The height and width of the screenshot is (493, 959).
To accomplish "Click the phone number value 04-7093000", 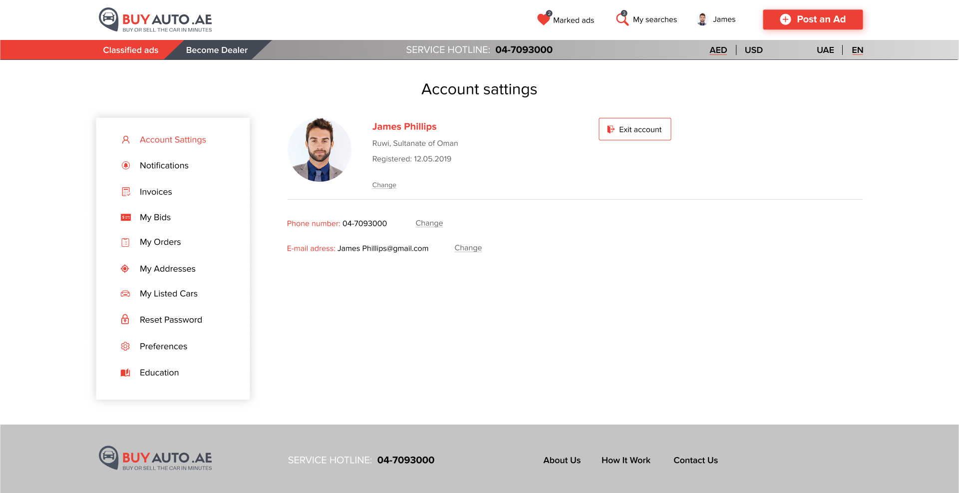I will point(364,224).
